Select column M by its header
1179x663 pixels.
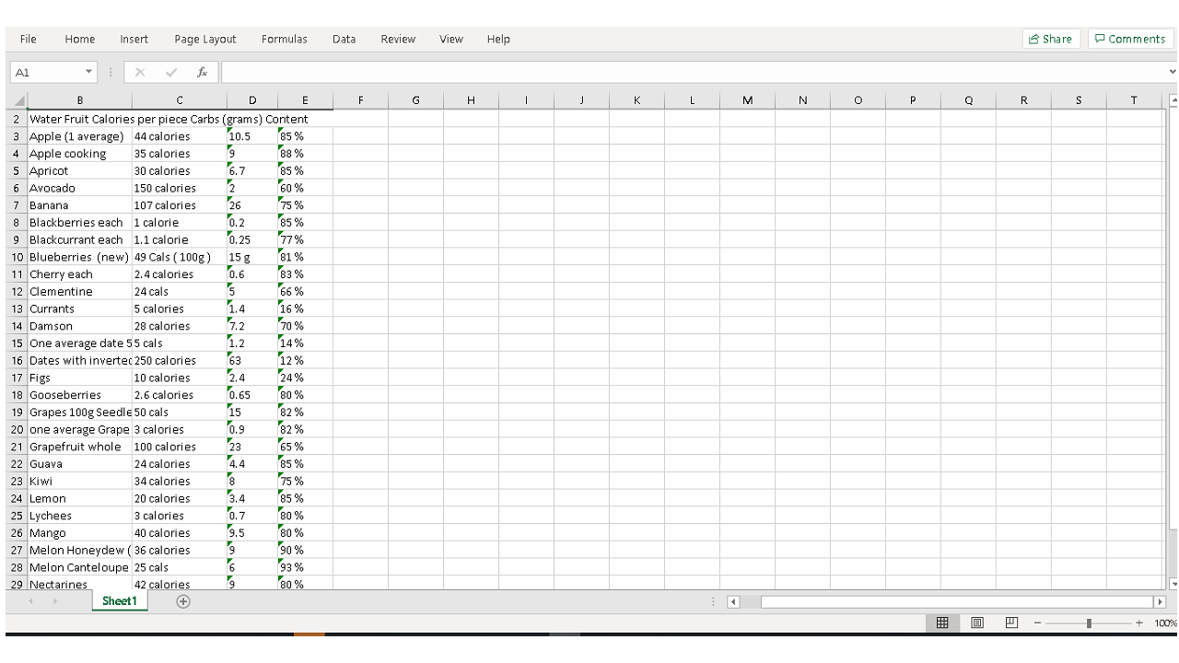pyautogui.click(x=747, y=100)
